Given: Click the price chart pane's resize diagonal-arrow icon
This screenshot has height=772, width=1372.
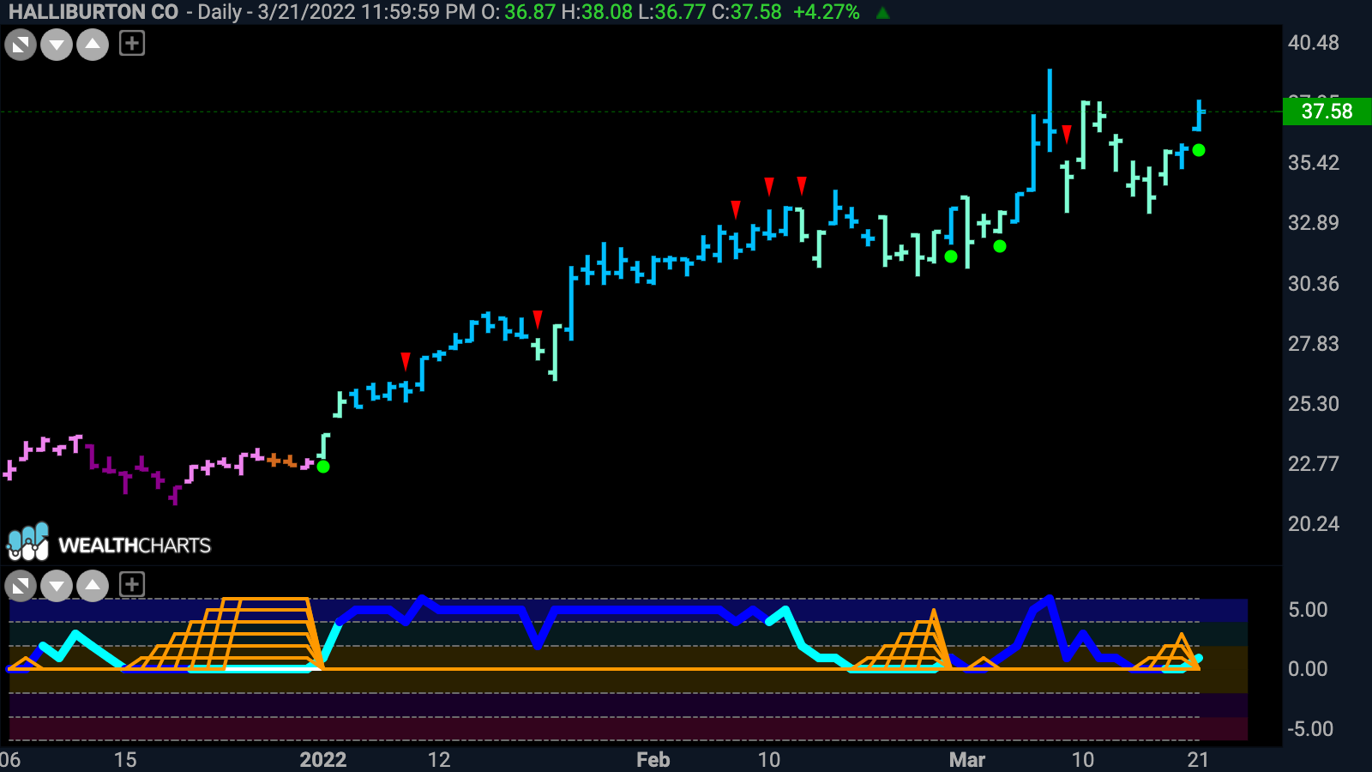Looking at the screenshot, I should pos(21,45).
